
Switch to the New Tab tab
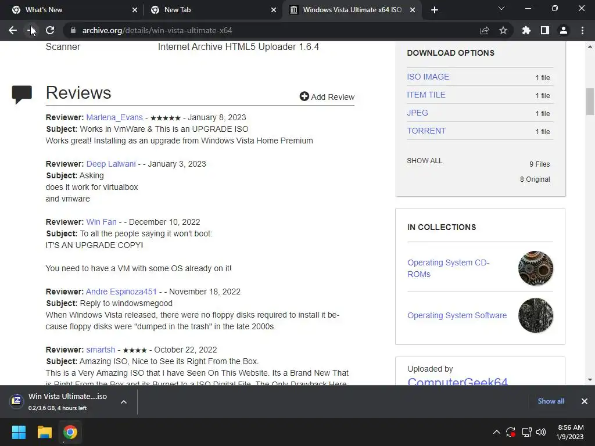coord(213,10)
